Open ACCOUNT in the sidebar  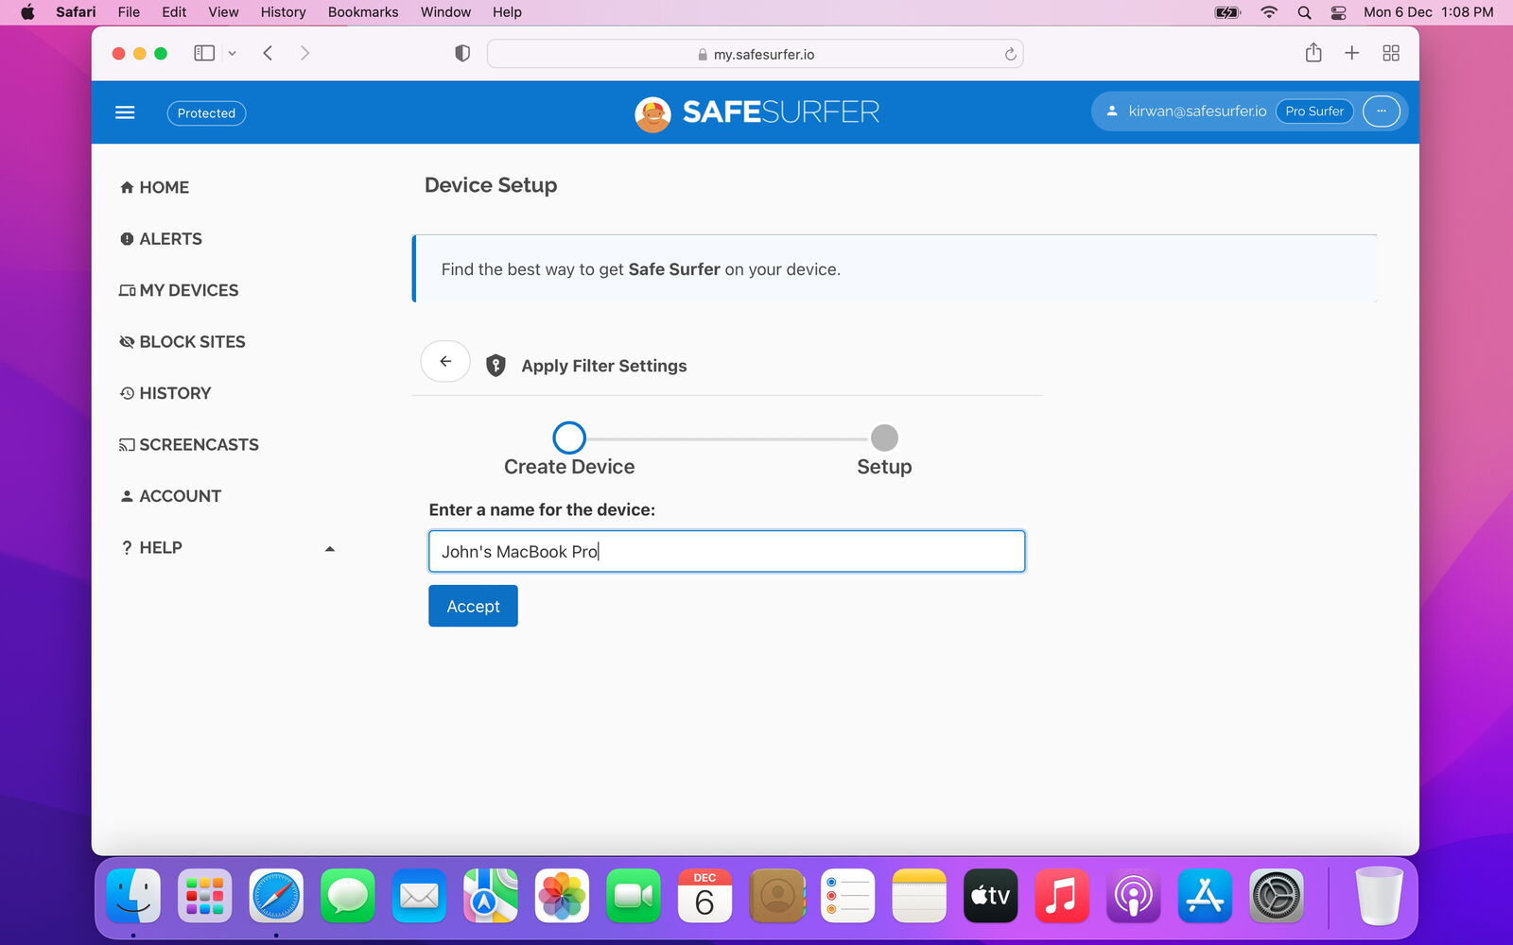pos(170,496)
